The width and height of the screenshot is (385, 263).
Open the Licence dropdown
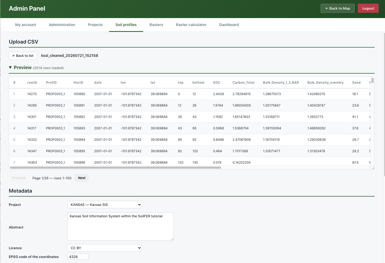(105, 248)
